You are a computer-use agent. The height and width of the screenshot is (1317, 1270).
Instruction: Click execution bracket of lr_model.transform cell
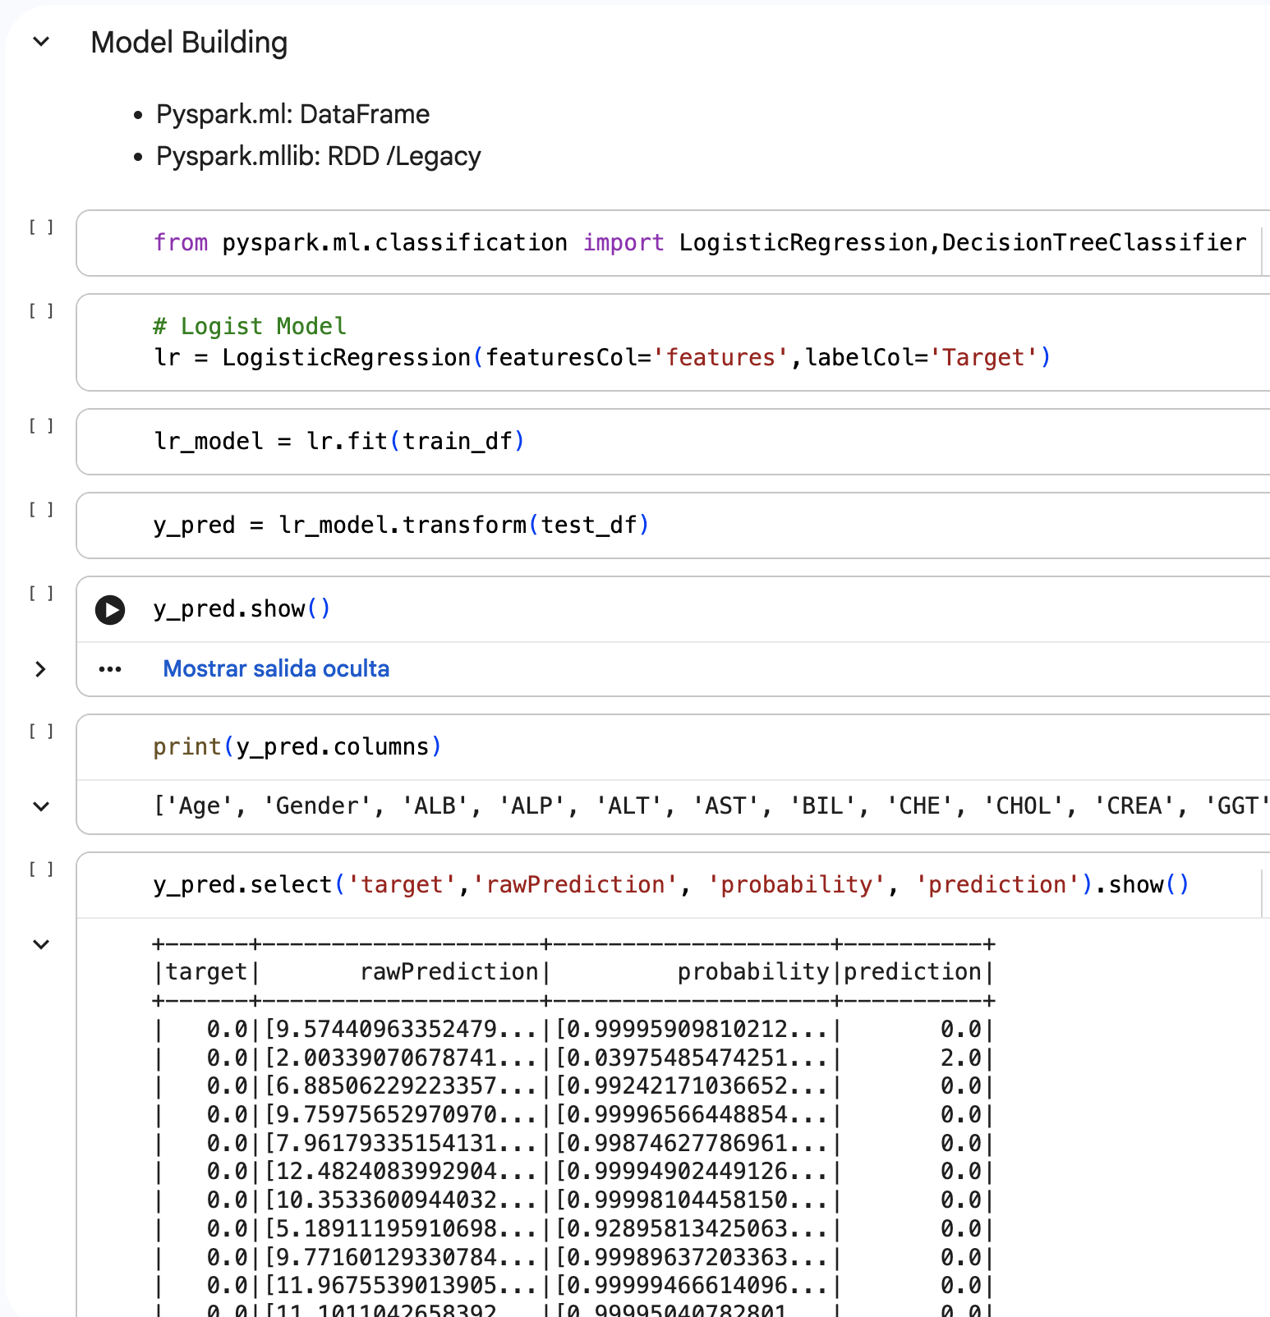(41, 509)
